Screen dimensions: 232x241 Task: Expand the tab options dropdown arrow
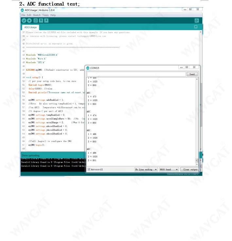196,27
